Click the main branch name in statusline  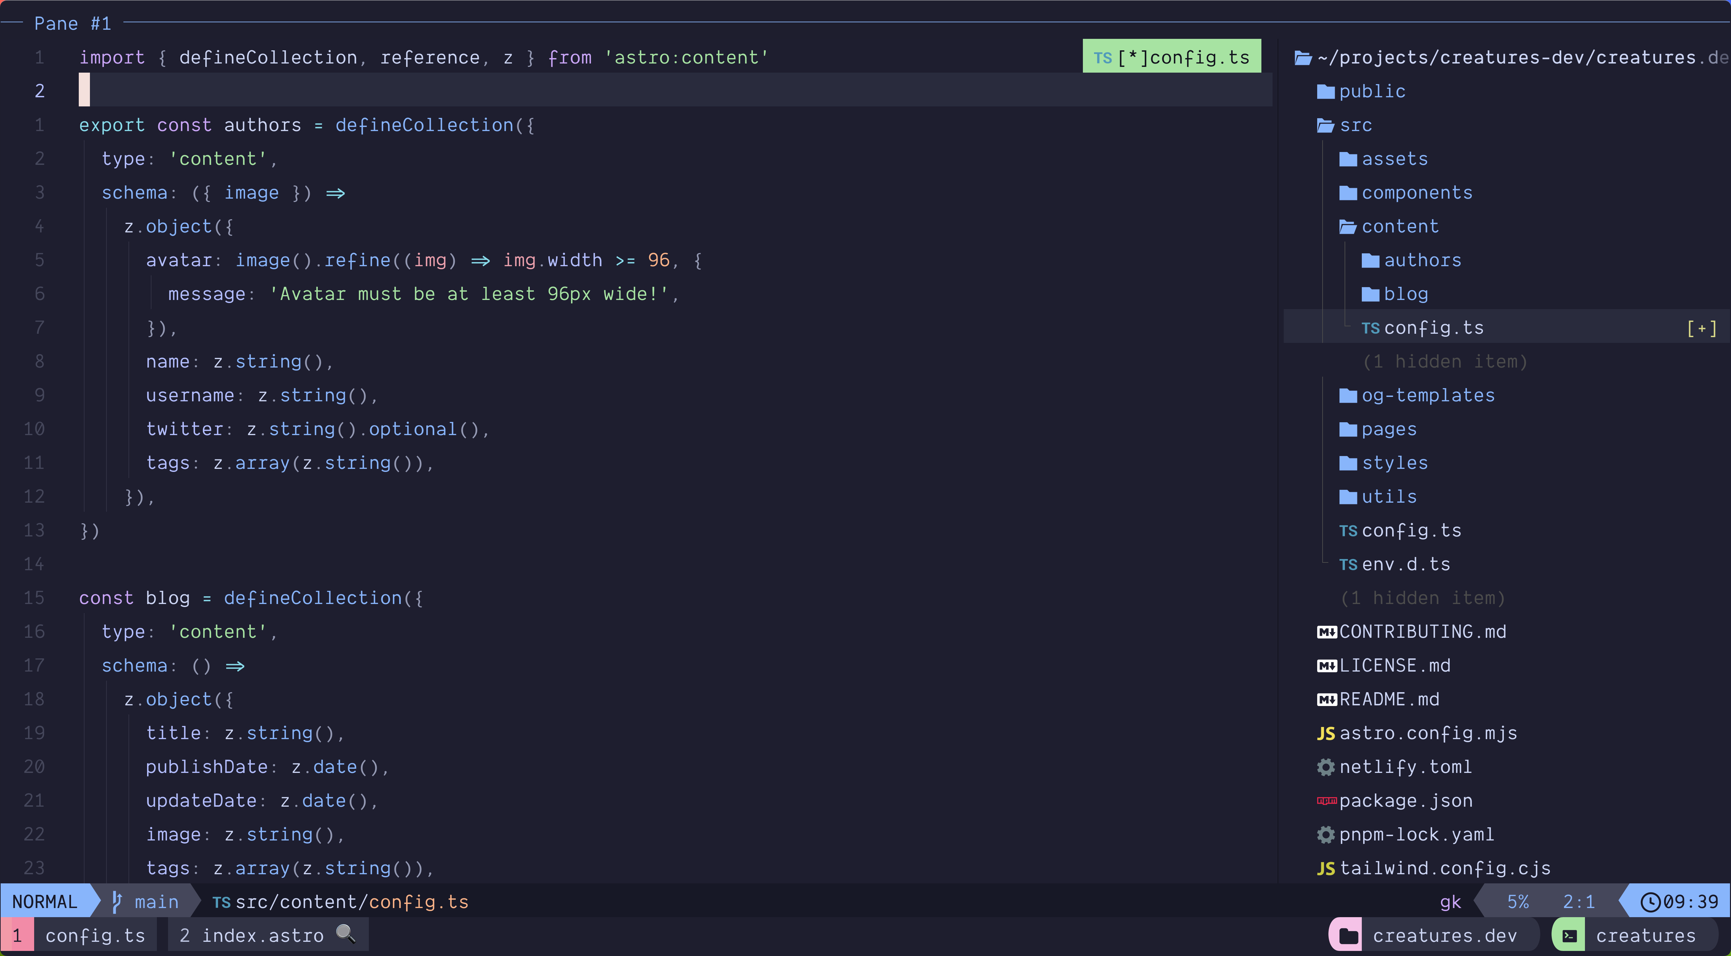tap(157, 902)
